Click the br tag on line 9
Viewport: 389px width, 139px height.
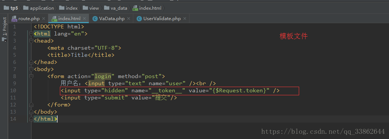tap(206, 83)
